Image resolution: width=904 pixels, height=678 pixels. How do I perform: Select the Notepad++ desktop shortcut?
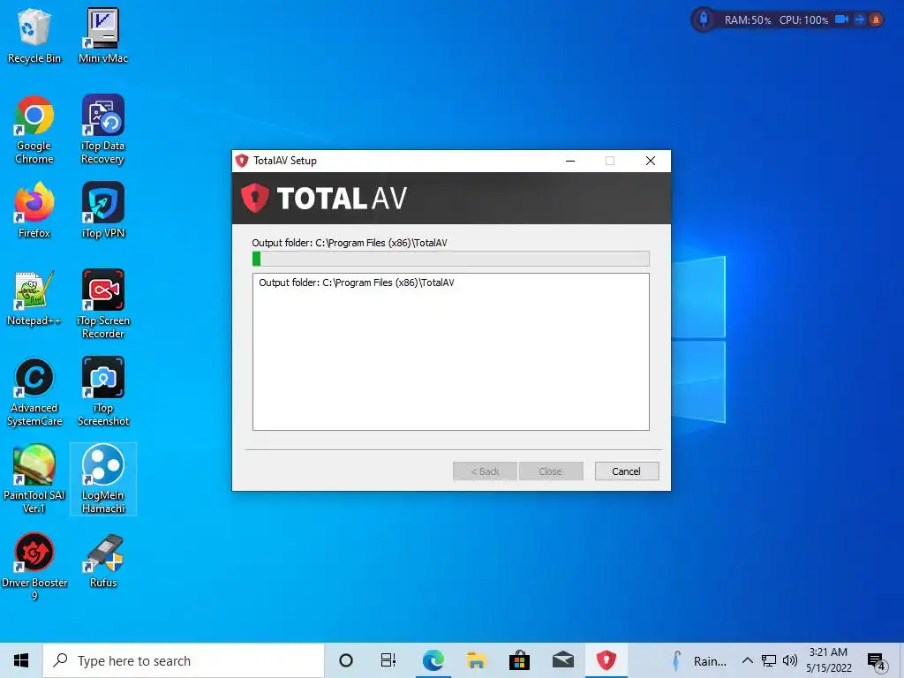34,298
